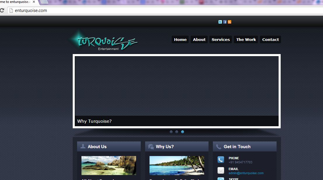Click the email envelope icon

pyautogui.click(x=220, y=170)
